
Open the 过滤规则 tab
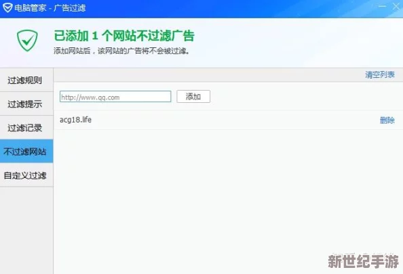click(26, 81)
